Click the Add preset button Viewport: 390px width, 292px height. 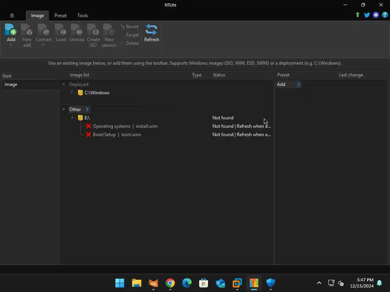point(281,84)
